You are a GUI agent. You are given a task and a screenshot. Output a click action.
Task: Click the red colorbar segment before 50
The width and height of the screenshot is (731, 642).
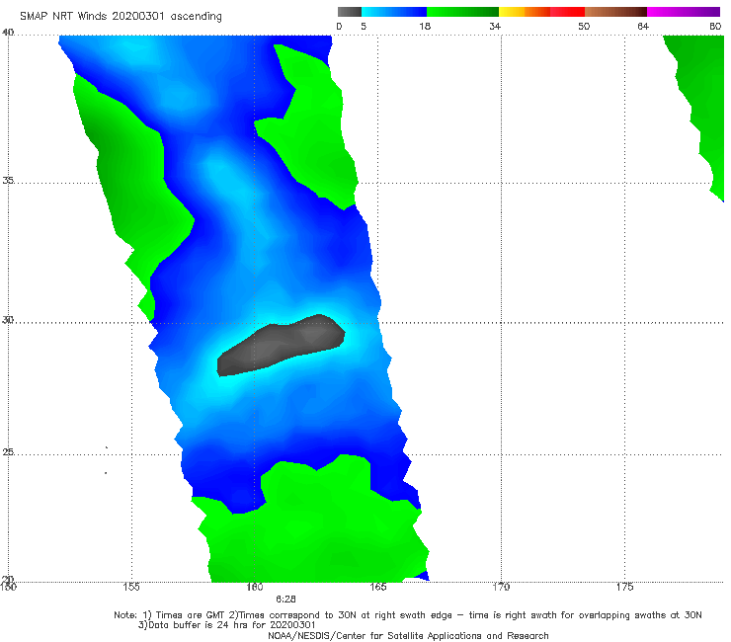click(x=567, y=12)
